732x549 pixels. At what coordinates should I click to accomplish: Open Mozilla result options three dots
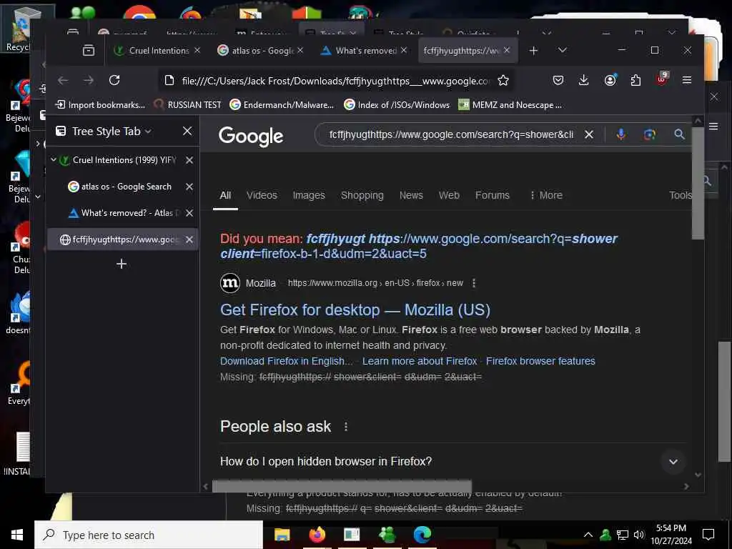click(474, 283)
